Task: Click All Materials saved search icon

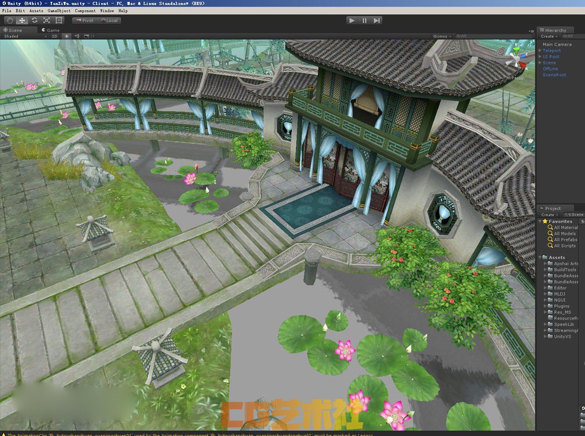Action: pyautogui.click(x=550, y=227)
